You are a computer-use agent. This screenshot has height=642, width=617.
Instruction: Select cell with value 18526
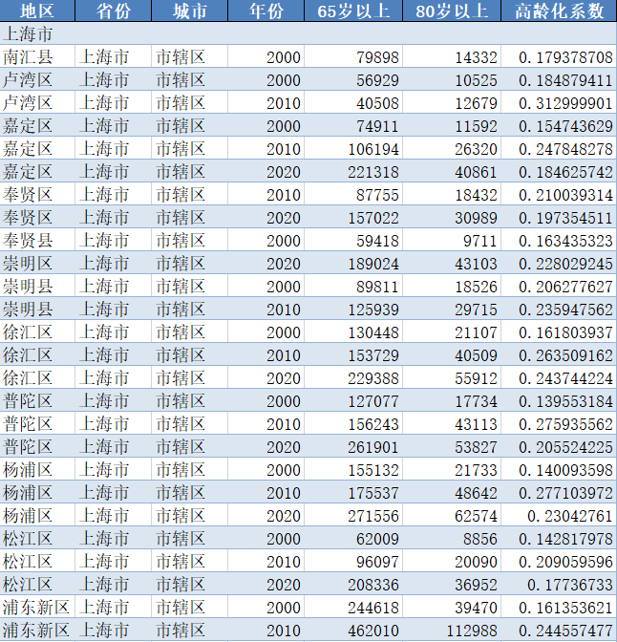tap(452, 286)
